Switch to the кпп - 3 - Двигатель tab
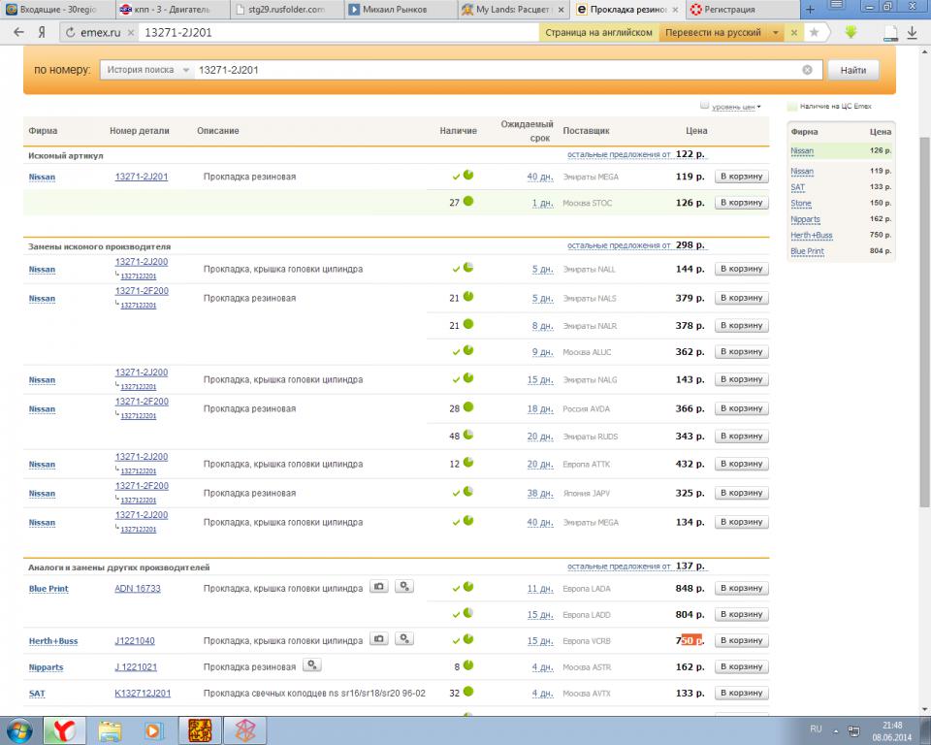 pos(173,10)
